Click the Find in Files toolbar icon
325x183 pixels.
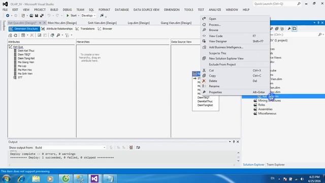coord(102,16)
